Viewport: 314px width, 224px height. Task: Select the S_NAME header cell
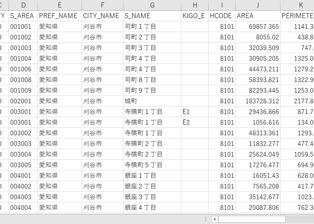(152, 16)
